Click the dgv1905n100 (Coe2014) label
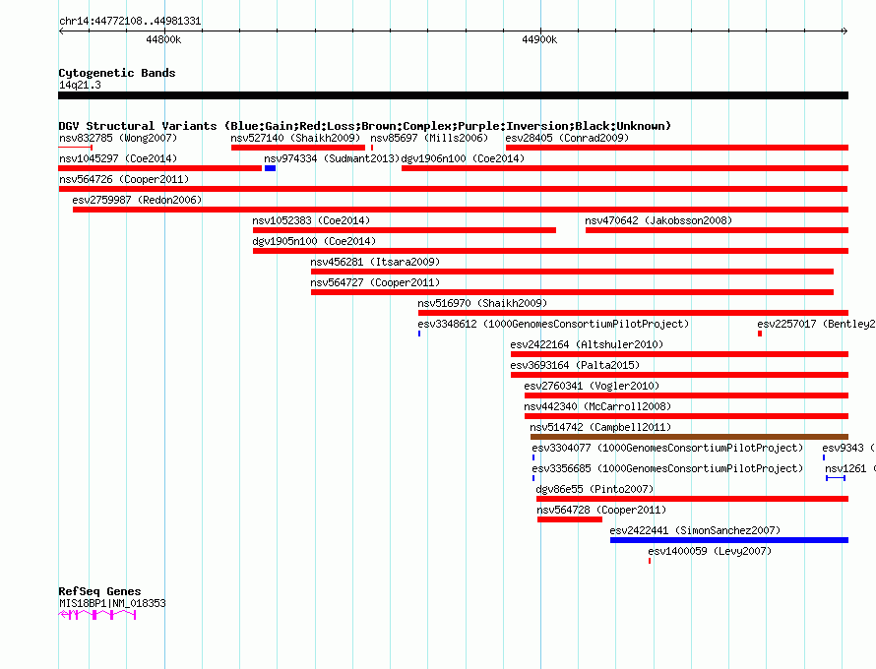Screen dimensions: 876x669 (314, 241)
